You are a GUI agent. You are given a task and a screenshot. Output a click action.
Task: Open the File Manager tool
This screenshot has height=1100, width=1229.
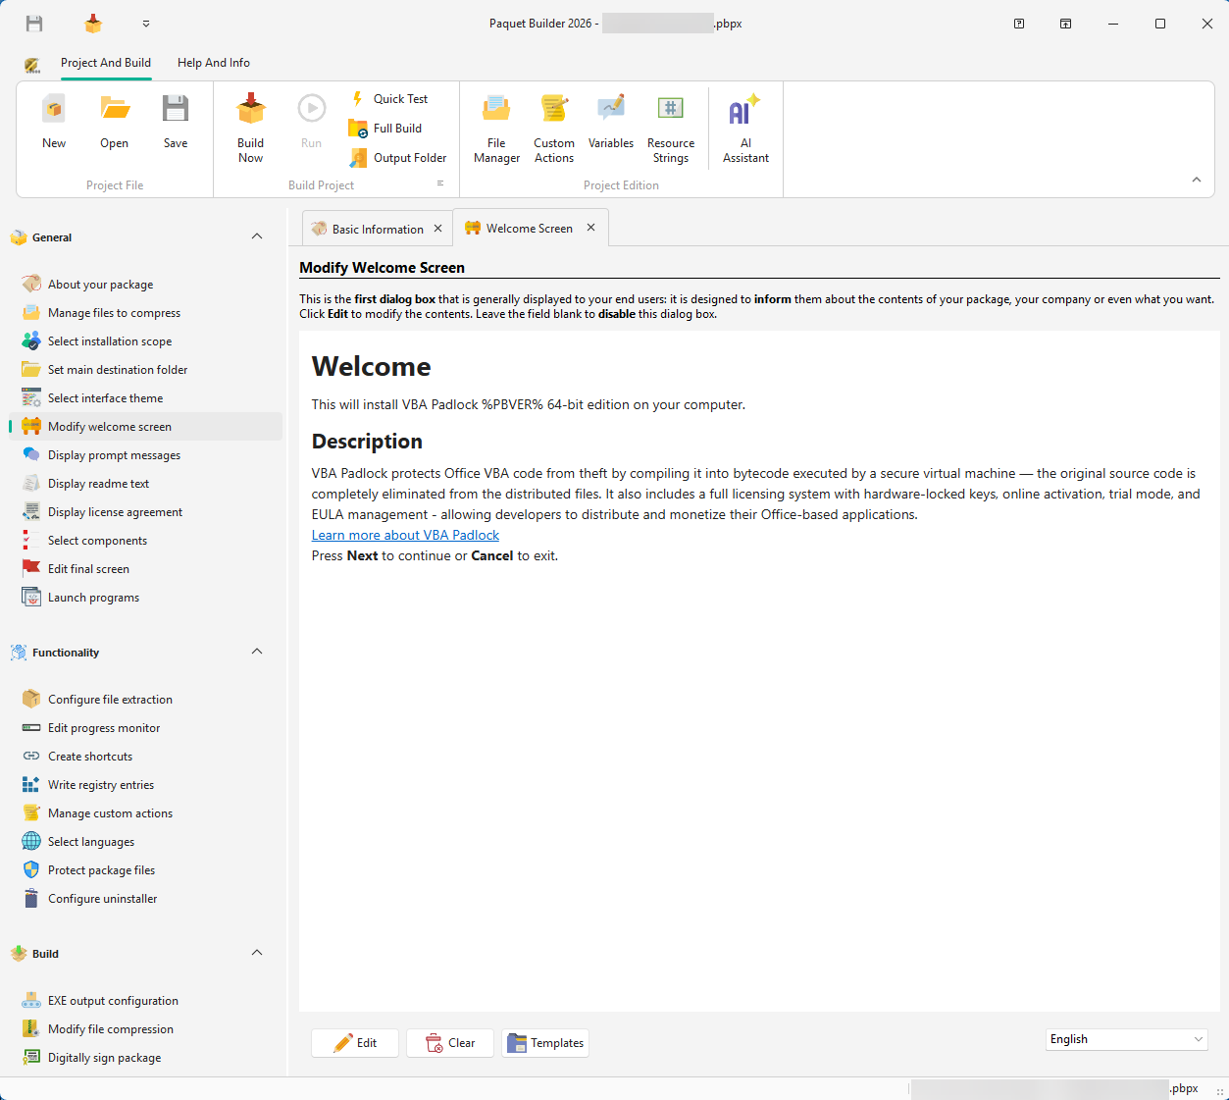[496, 125]
